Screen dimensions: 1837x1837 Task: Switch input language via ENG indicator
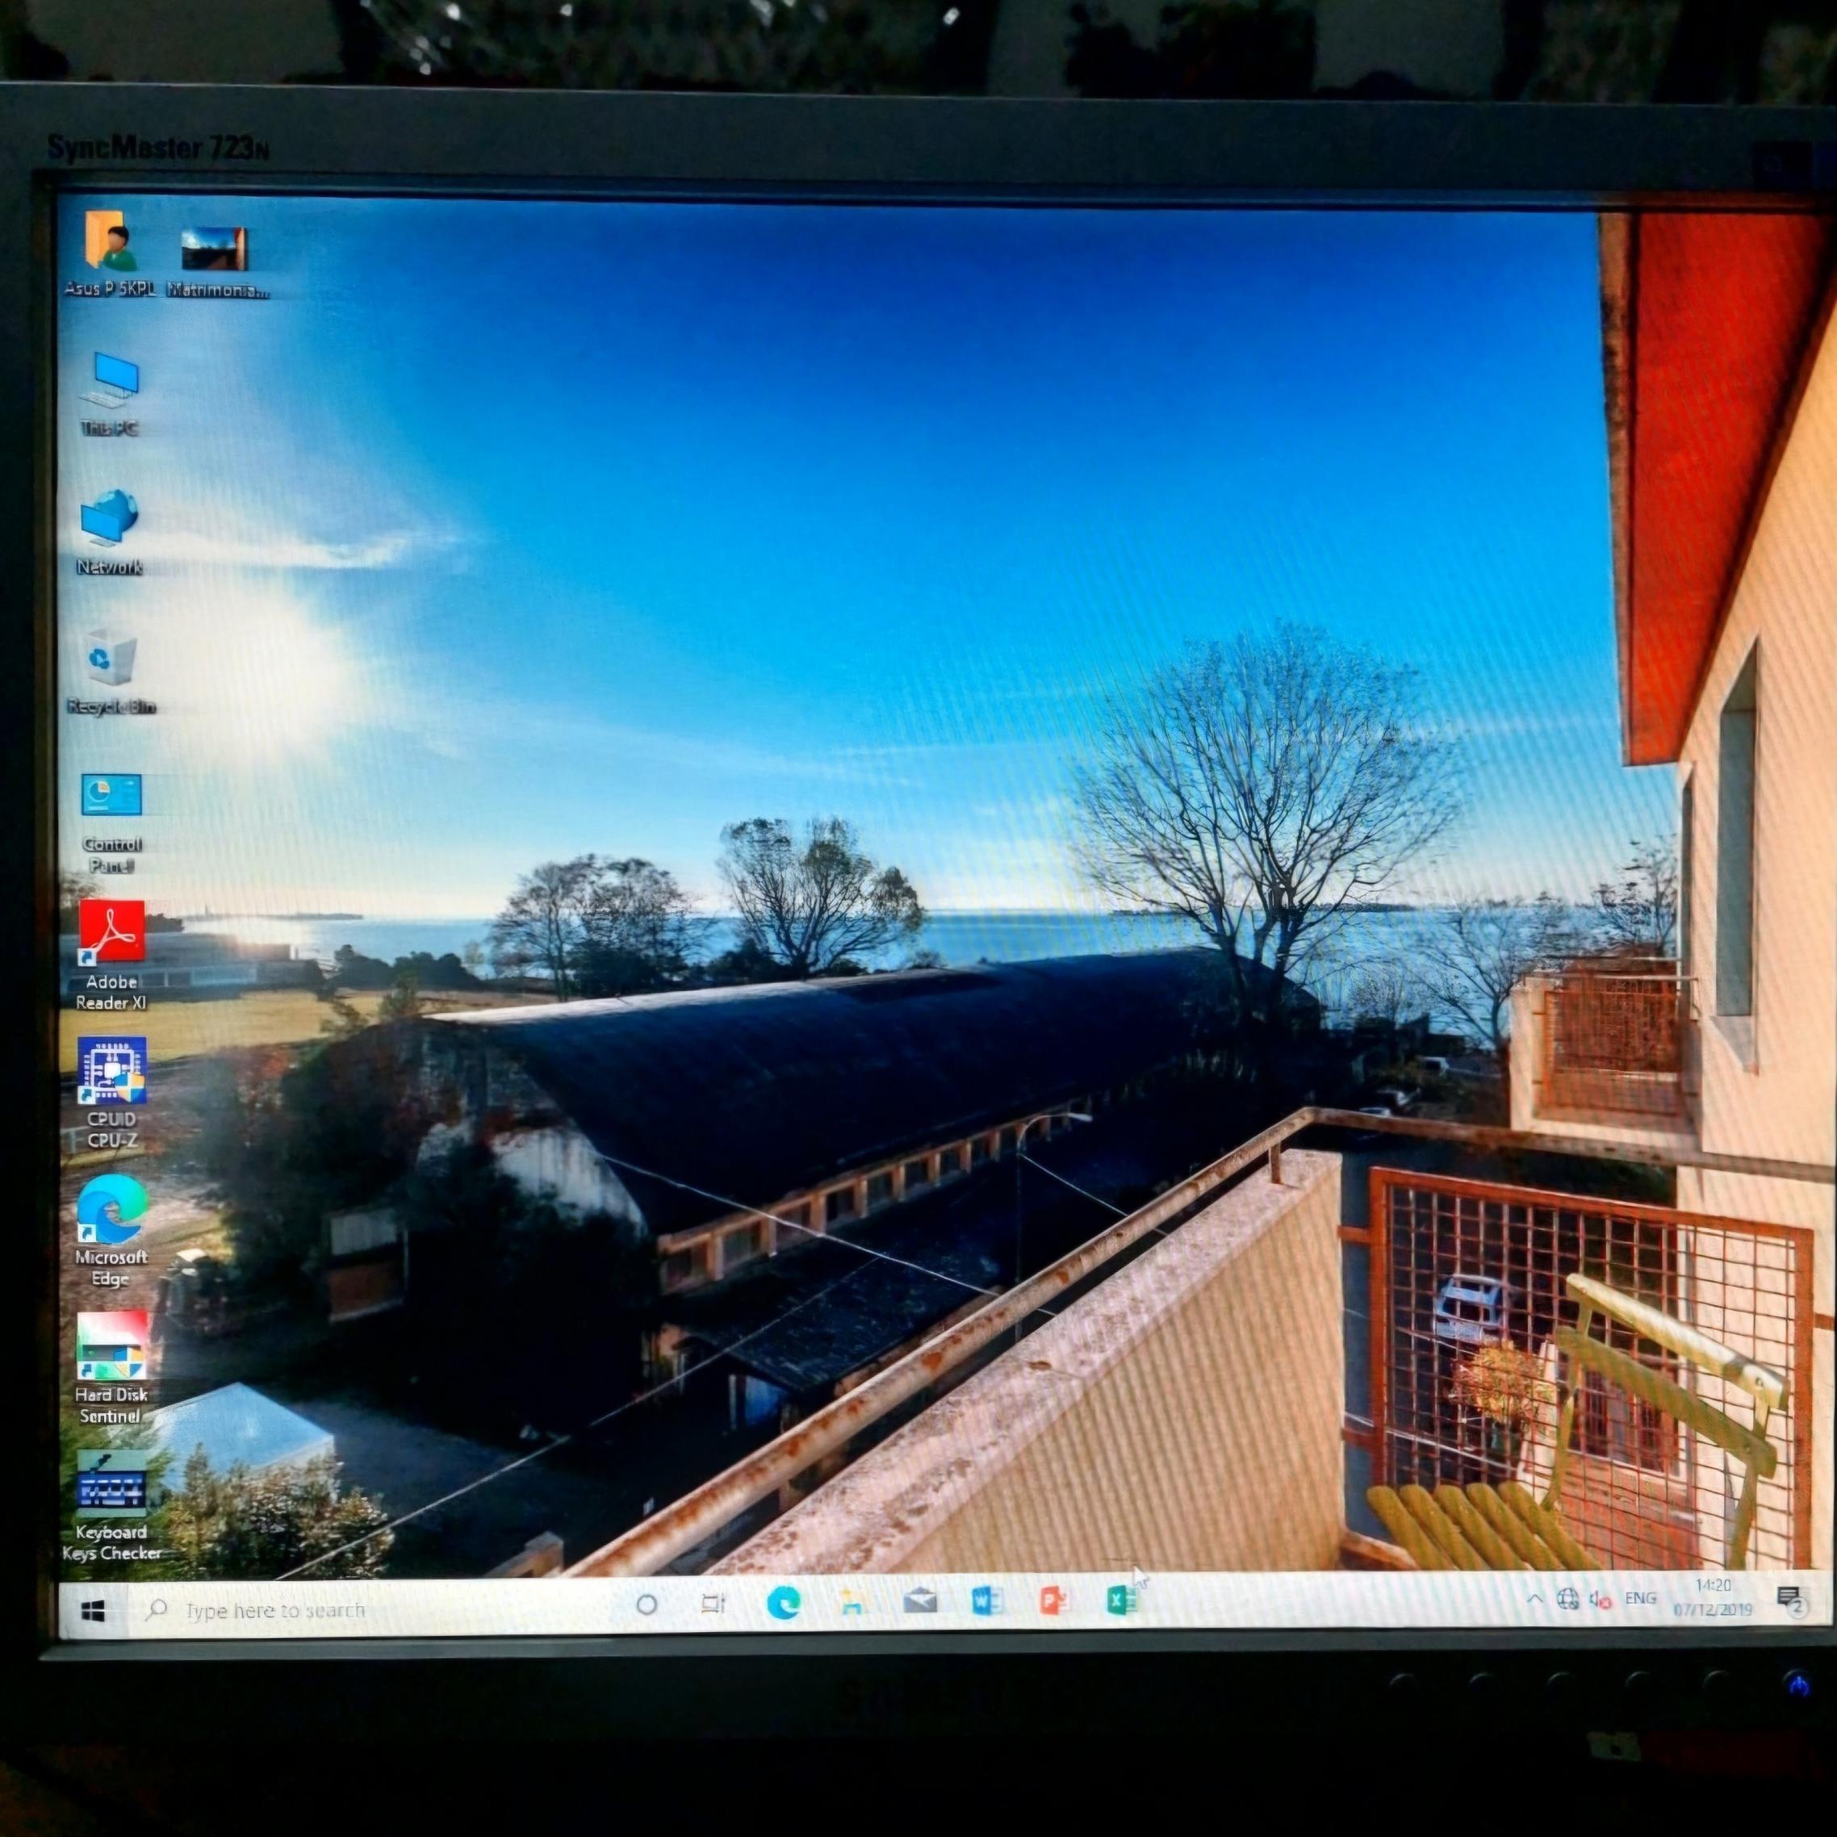point(1641,1598)
